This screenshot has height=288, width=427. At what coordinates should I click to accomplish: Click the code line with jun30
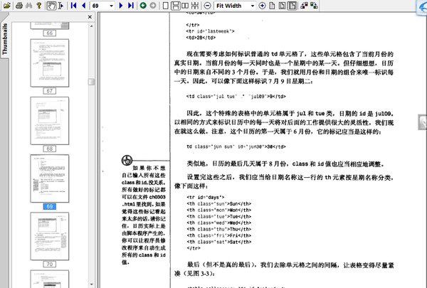coord(236,146)
